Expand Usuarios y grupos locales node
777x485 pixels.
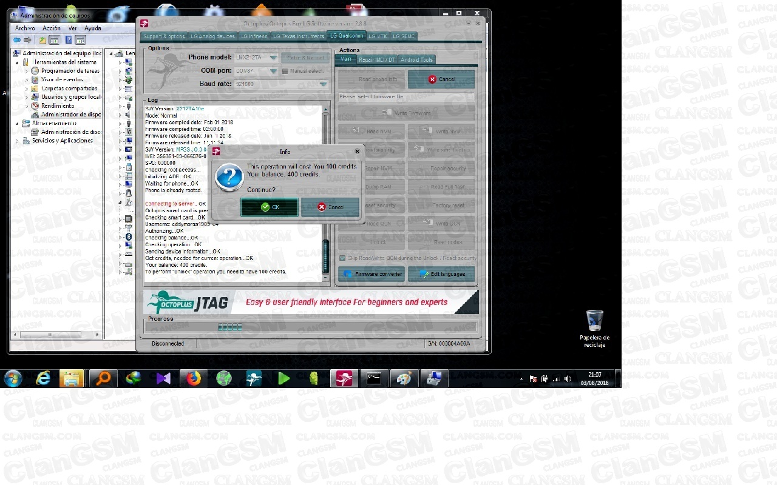click(27, 97)
